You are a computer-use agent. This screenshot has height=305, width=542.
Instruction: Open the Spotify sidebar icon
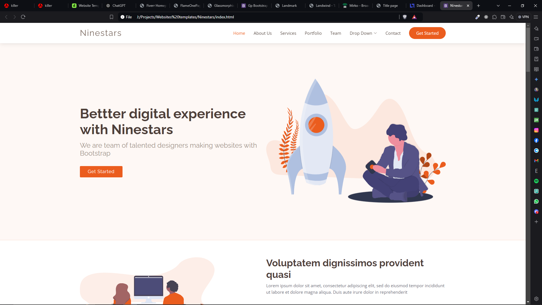(x=536, y=181)
